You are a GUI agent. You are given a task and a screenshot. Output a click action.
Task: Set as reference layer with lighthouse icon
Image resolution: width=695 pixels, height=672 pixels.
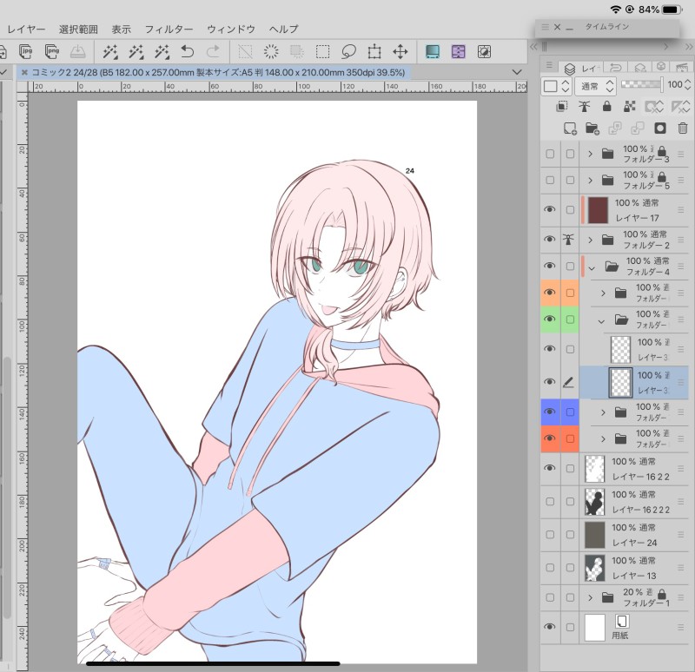(x=584, y=106)
